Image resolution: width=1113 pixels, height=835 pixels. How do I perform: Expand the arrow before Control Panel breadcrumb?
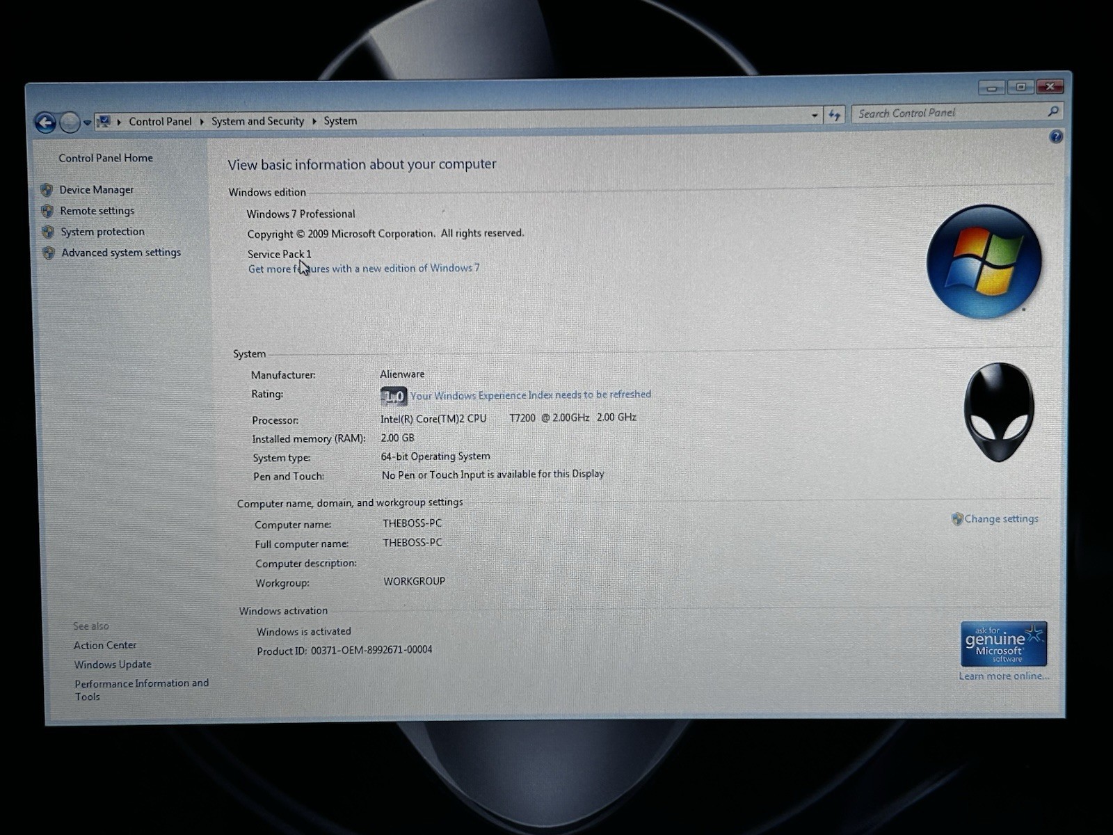coord(119,122)
